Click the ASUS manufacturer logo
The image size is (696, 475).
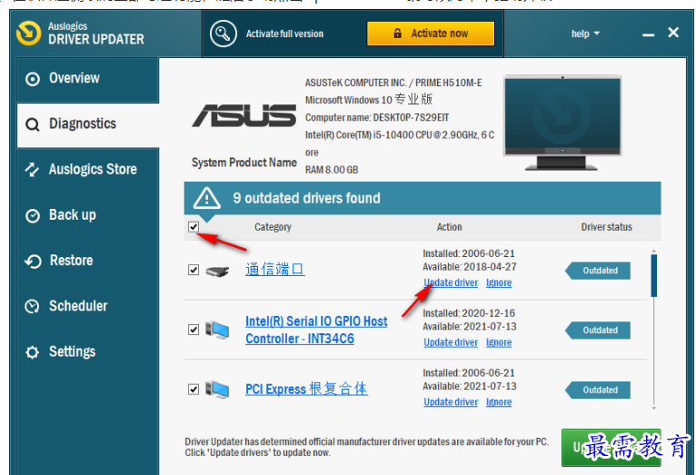pos(244,115)
